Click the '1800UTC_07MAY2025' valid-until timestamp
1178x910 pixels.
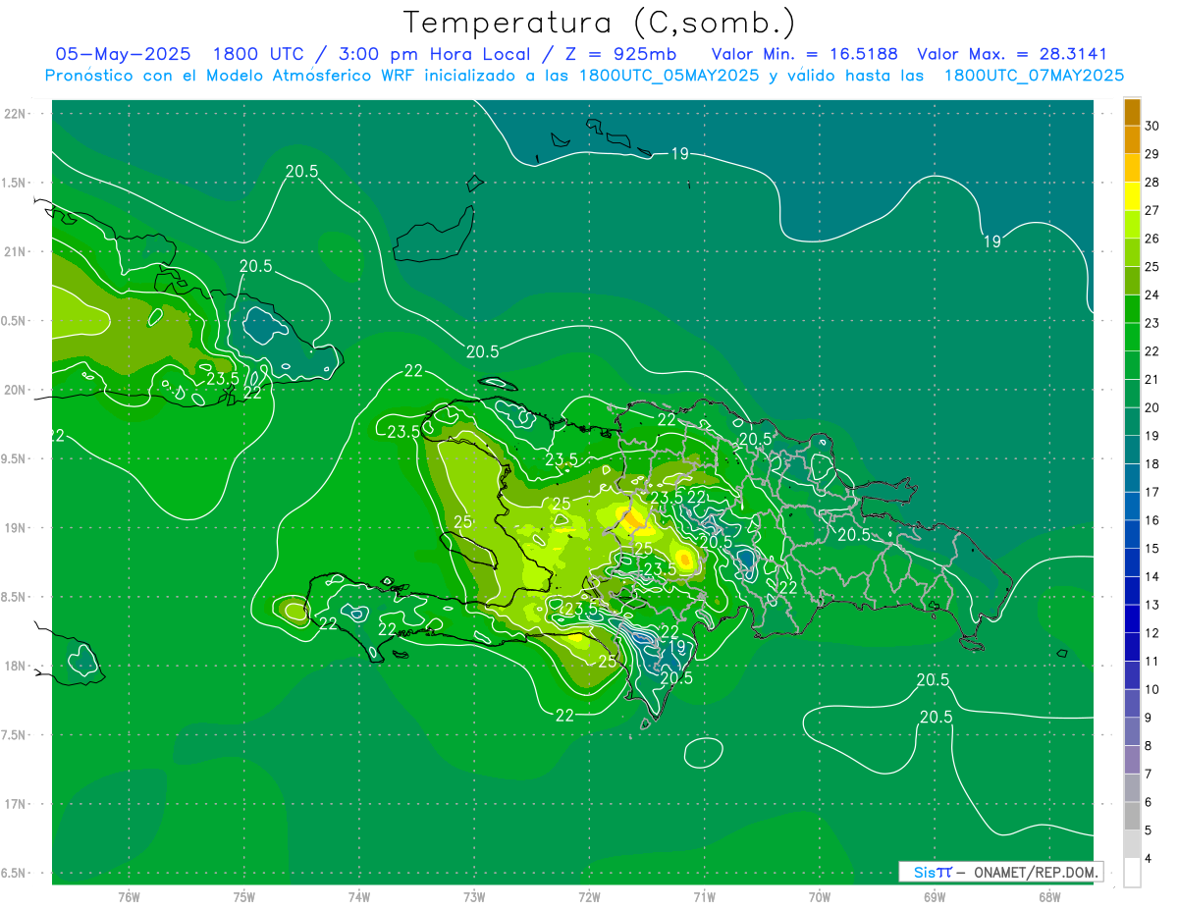tap(1034, 76)
